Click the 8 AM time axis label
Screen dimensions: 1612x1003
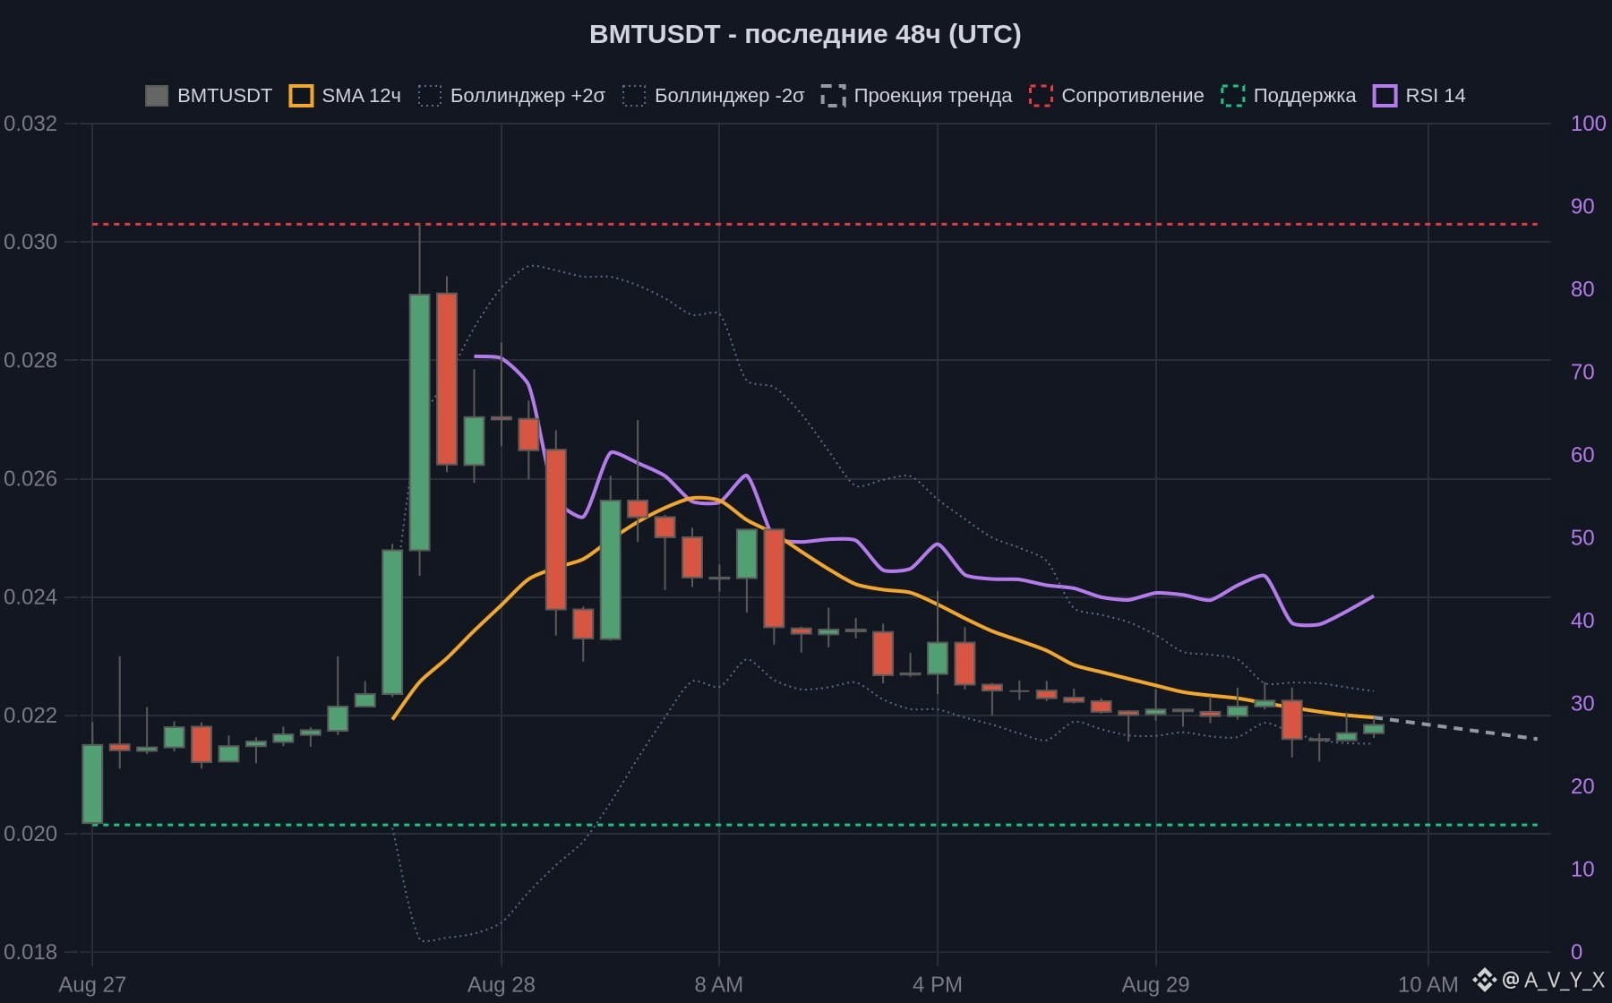(719, 985)
